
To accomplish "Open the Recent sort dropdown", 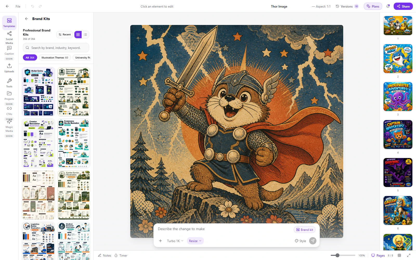I will pyautogui.click(x=65, y=35).
